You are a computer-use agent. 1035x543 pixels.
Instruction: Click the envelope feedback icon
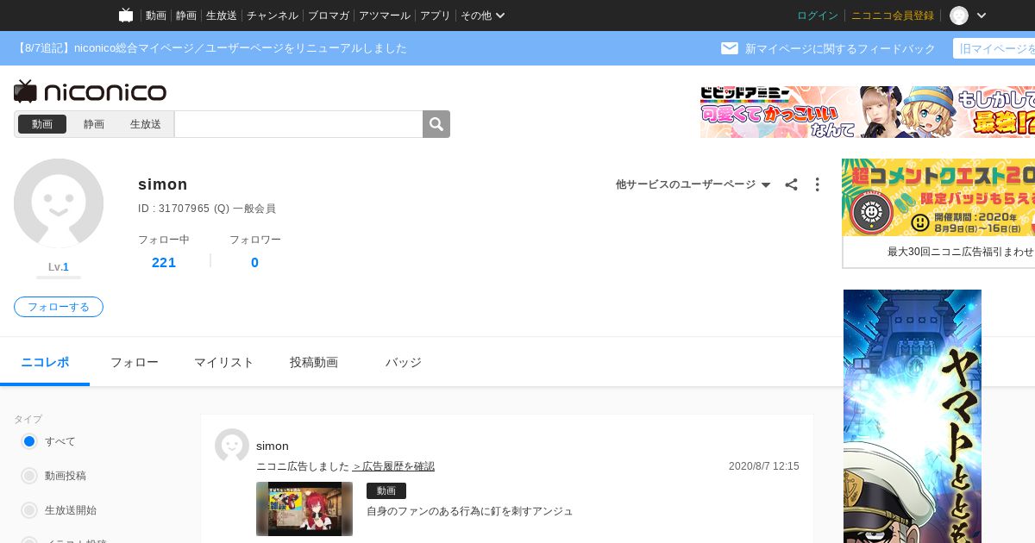coord(730,48)
